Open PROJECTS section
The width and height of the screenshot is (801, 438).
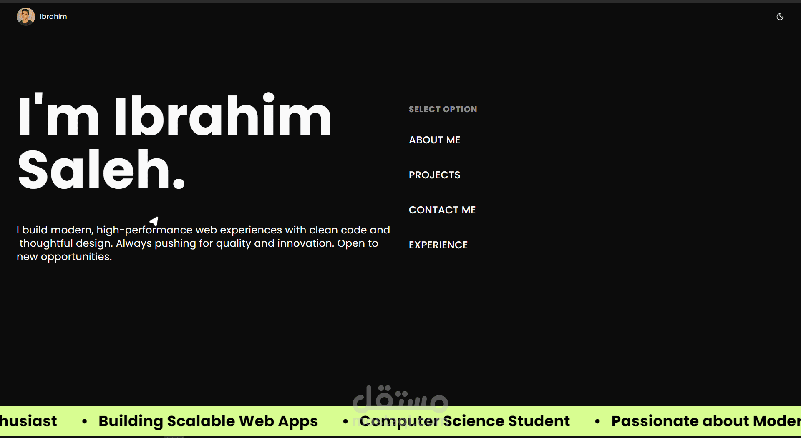point(434,175)
